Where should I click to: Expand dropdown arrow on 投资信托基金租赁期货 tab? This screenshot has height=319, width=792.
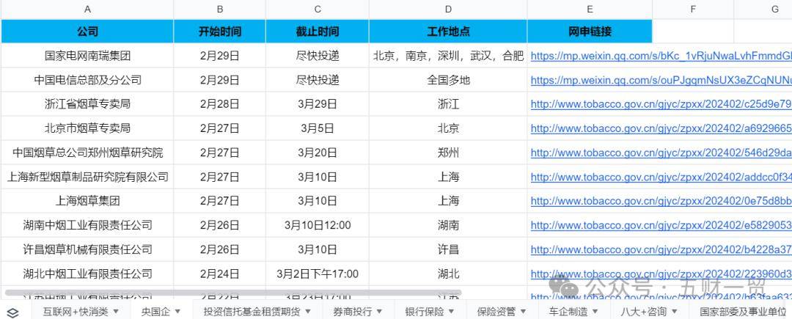tap(307, 311)
